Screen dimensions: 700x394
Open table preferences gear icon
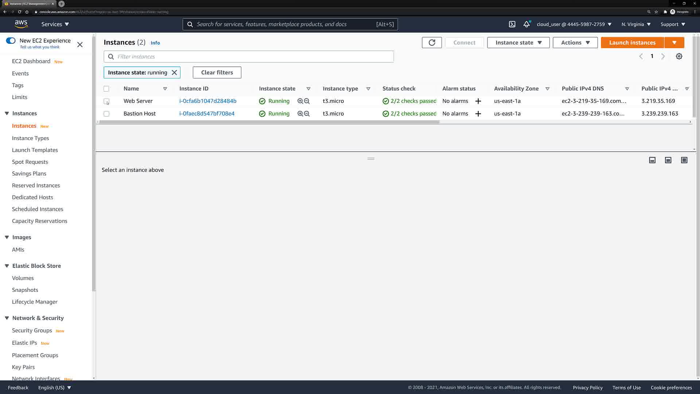pos(679,56)
